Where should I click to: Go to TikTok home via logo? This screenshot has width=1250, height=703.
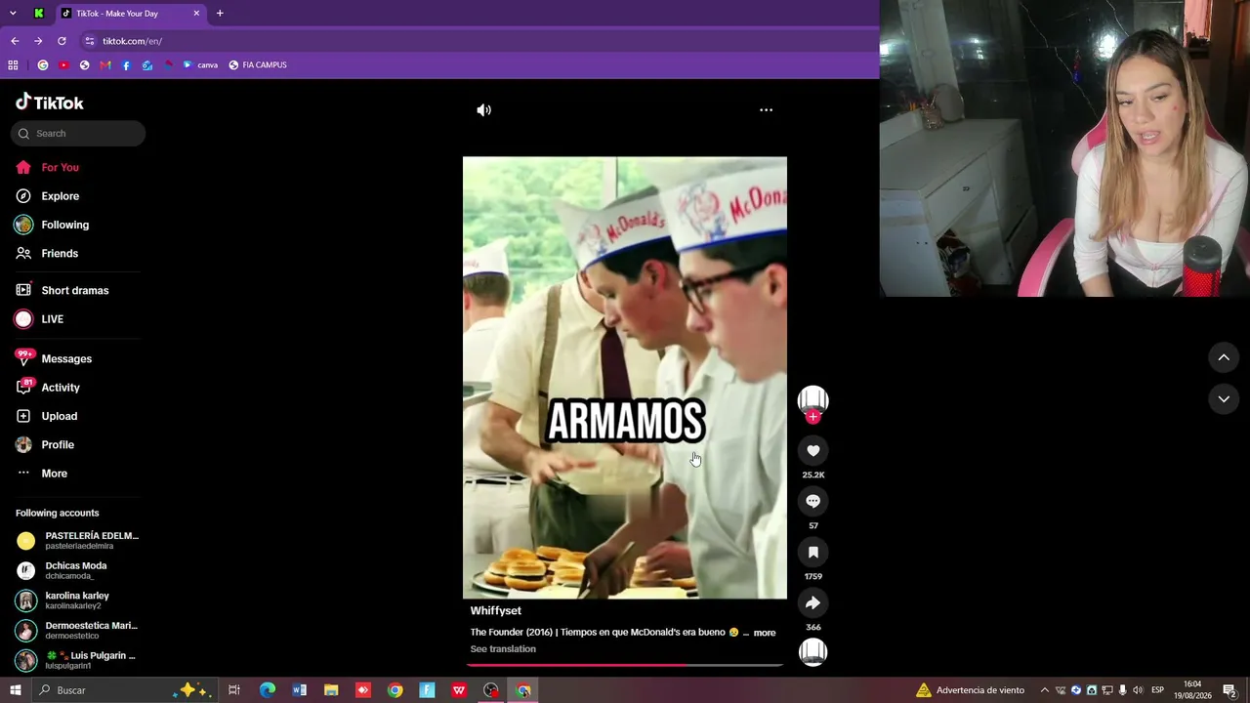pos(50,103)
